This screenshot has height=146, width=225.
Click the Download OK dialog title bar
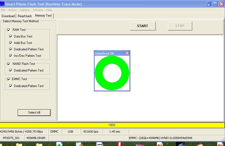(x=109, y=53)
